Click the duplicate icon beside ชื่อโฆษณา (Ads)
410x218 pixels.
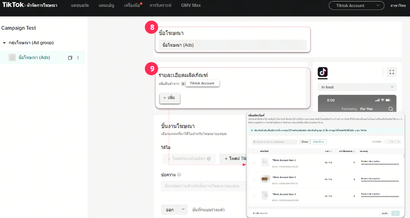[70, 58]
